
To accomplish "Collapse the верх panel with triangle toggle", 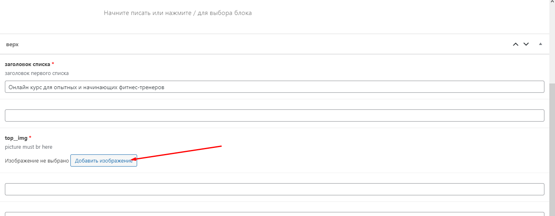I will [x=540, y=44].
